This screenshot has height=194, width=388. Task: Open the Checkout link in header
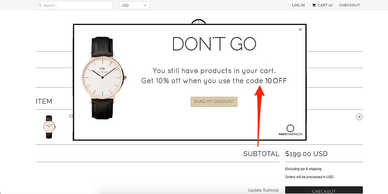coord(349,5)
